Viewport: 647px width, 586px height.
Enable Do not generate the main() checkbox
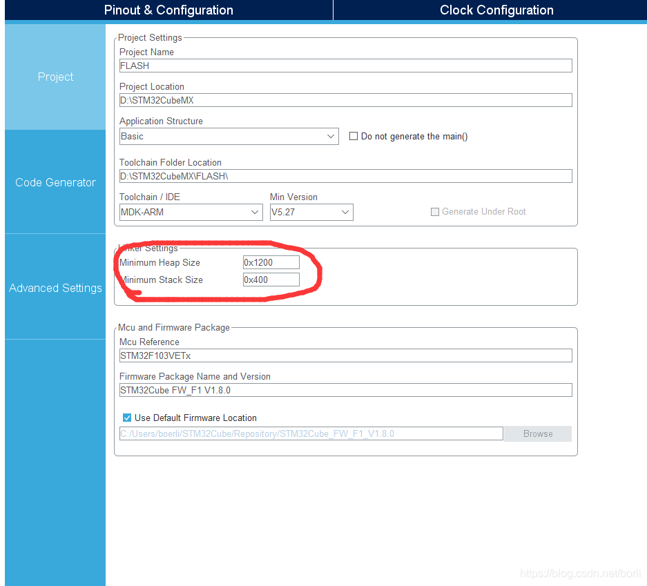click(354, 136)
